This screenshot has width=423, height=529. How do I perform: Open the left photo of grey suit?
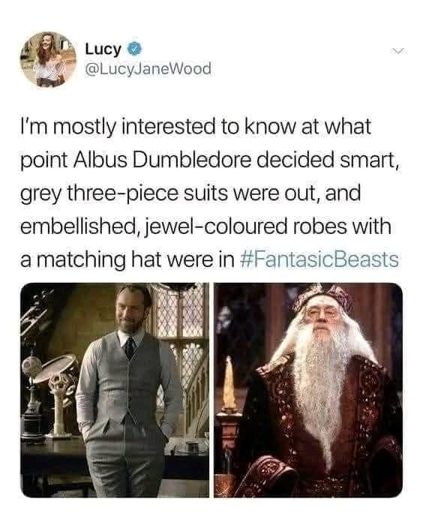point(115,390)
